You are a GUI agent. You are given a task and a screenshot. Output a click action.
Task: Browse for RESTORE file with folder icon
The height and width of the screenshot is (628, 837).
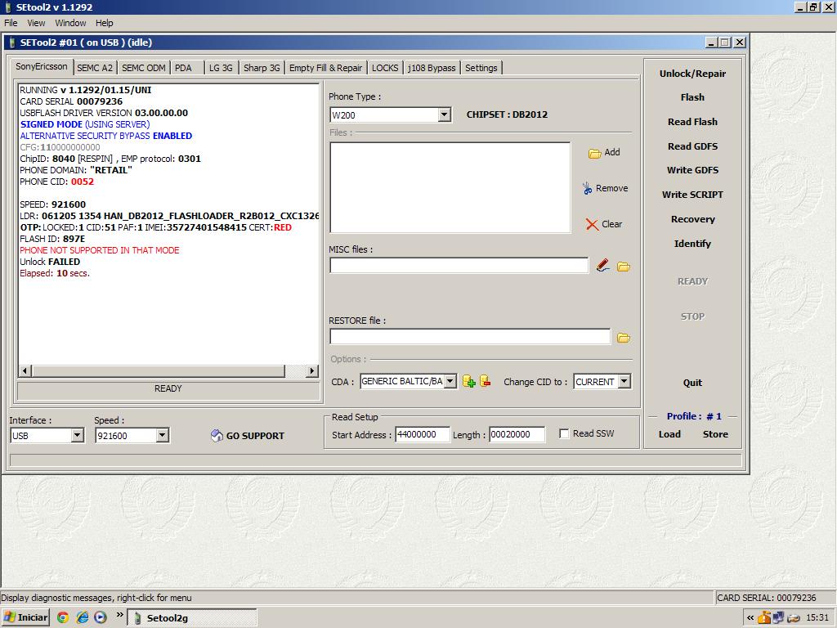[624, 338]
